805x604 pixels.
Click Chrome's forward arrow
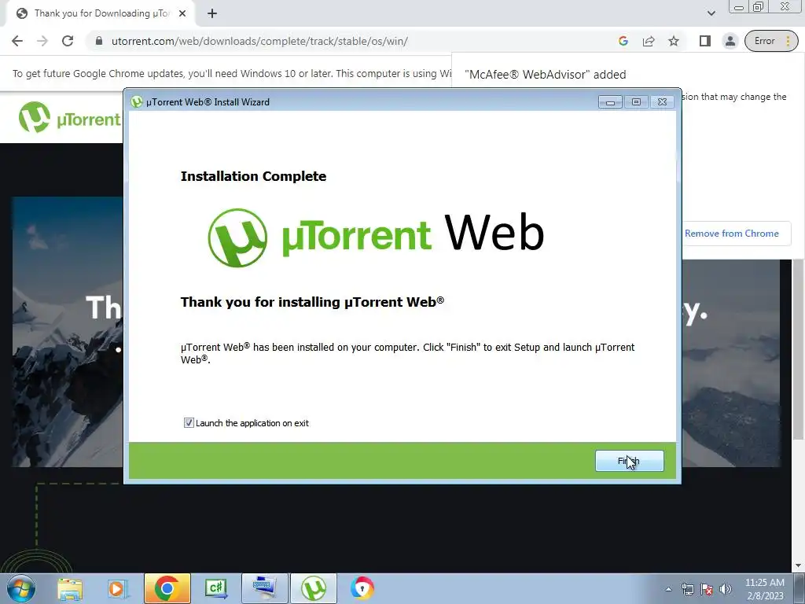42,41
